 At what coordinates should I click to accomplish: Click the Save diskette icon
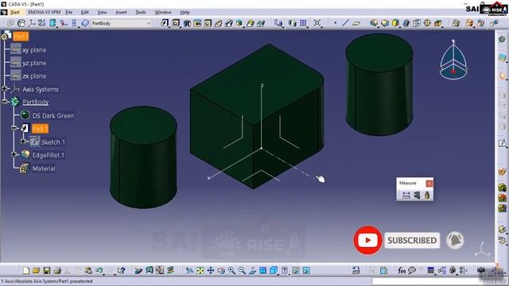click(x=47, y=270)
